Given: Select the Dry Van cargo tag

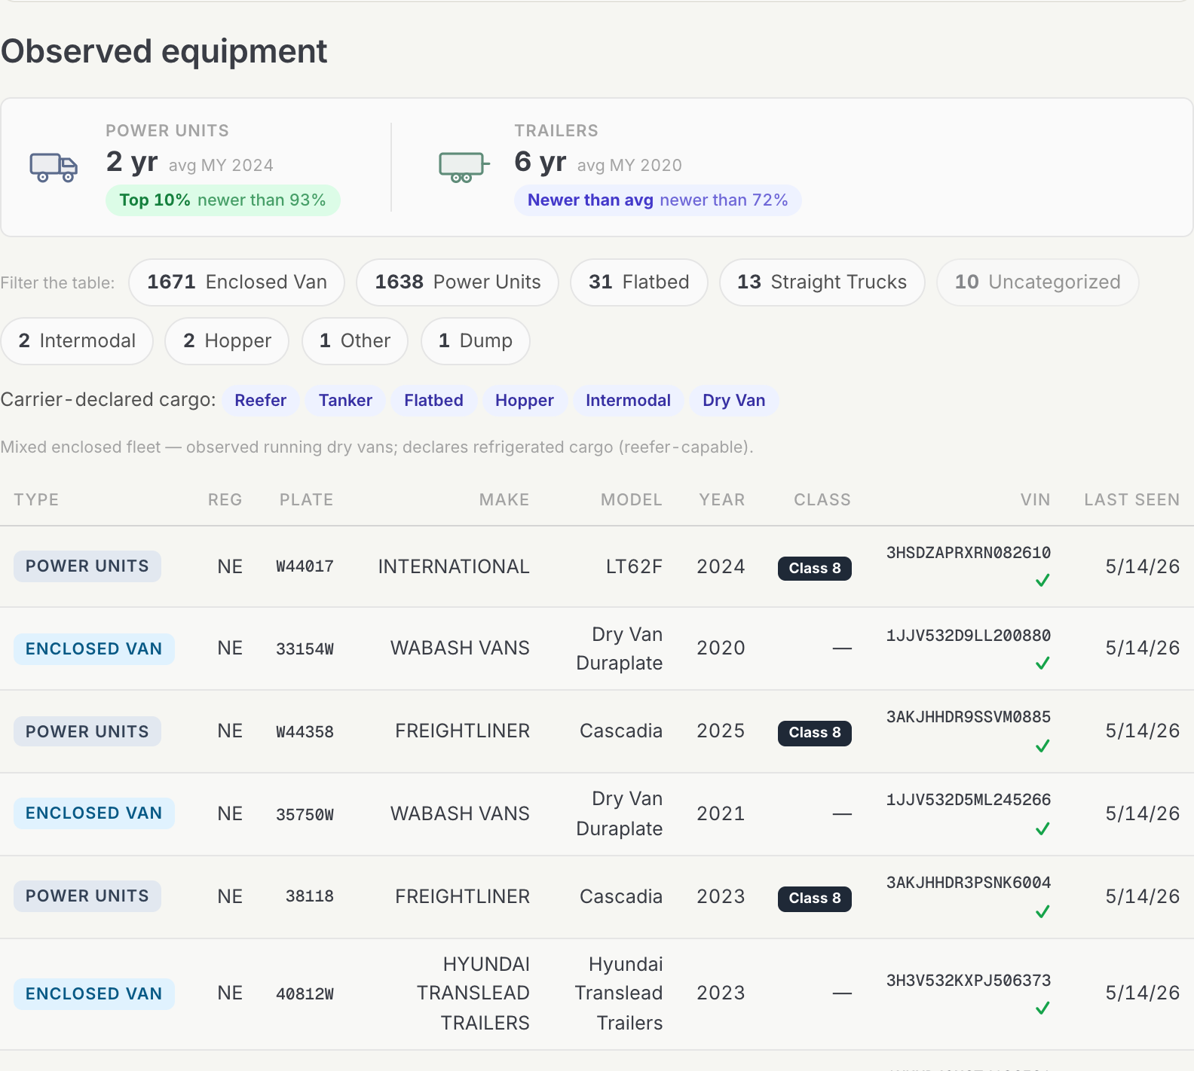Looking at the screenshot, I should pyautogui.click(x=734, y=401).
